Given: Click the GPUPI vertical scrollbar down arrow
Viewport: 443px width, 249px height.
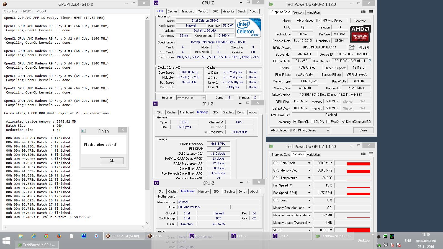Looking at the screenshot, I should 147,222.
